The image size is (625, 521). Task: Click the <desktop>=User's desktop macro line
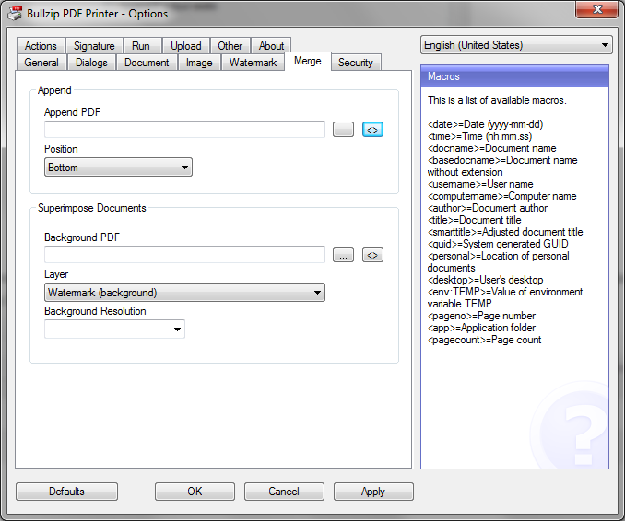485,280
